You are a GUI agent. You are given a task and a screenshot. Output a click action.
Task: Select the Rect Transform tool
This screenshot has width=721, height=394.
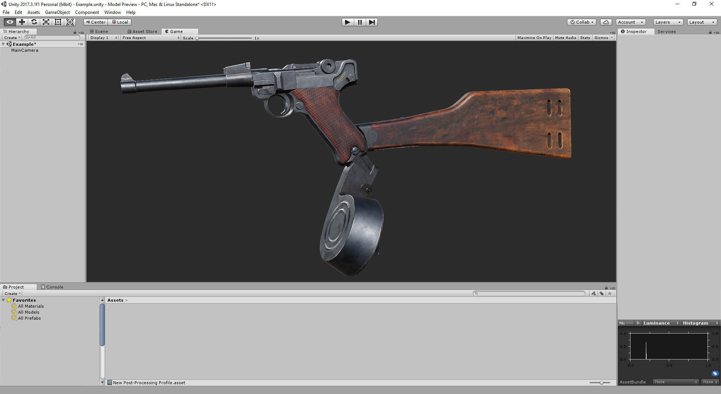(58, 22)
